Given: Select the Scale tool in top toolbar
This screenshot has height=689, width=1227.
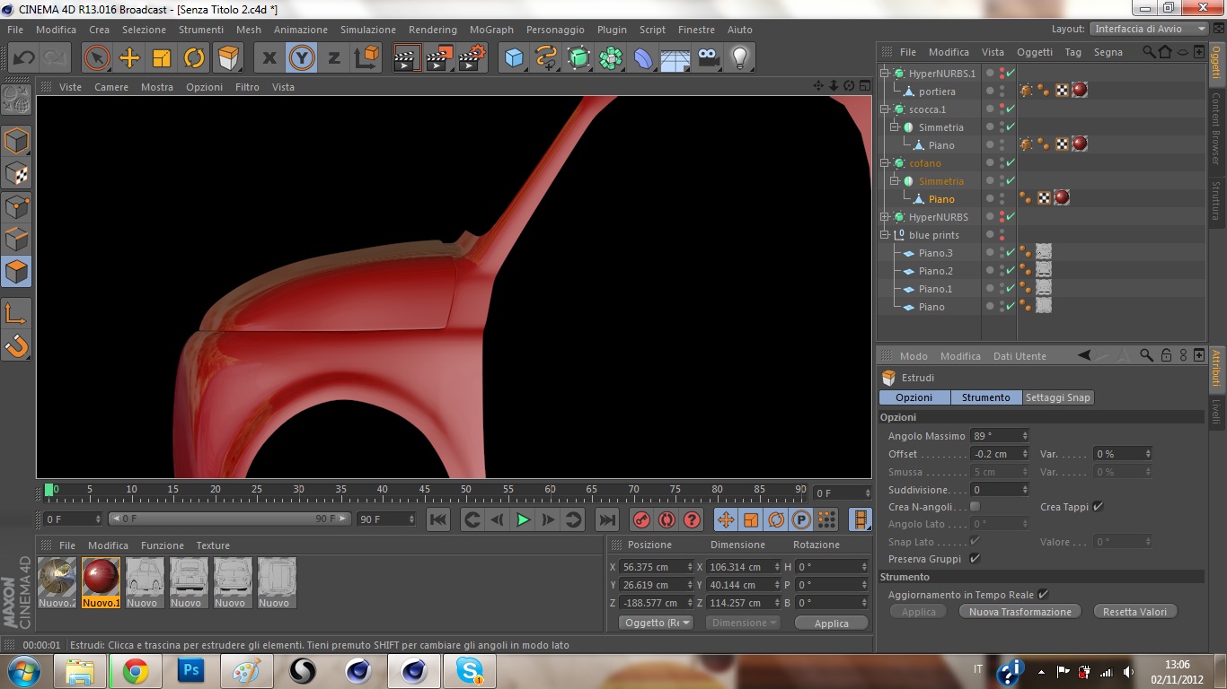Looking at the screenshot, I should (162, 58).
